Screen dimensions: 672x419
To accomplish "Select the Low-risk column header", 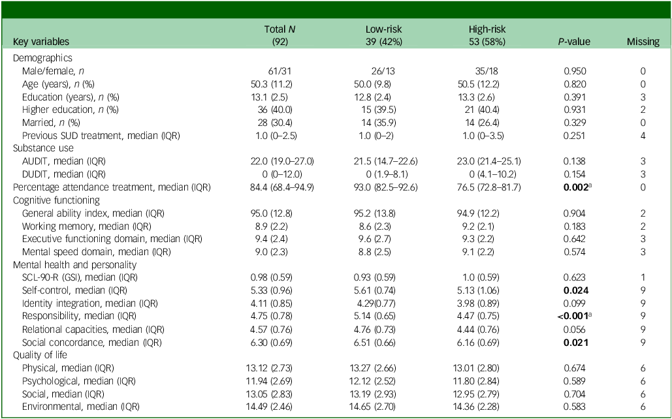I will point(383,35).
